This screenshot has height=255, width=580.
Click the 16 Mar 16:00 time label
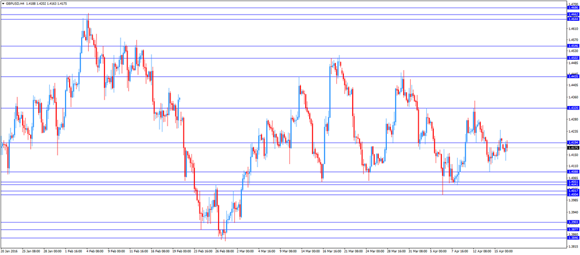(332, 250)
